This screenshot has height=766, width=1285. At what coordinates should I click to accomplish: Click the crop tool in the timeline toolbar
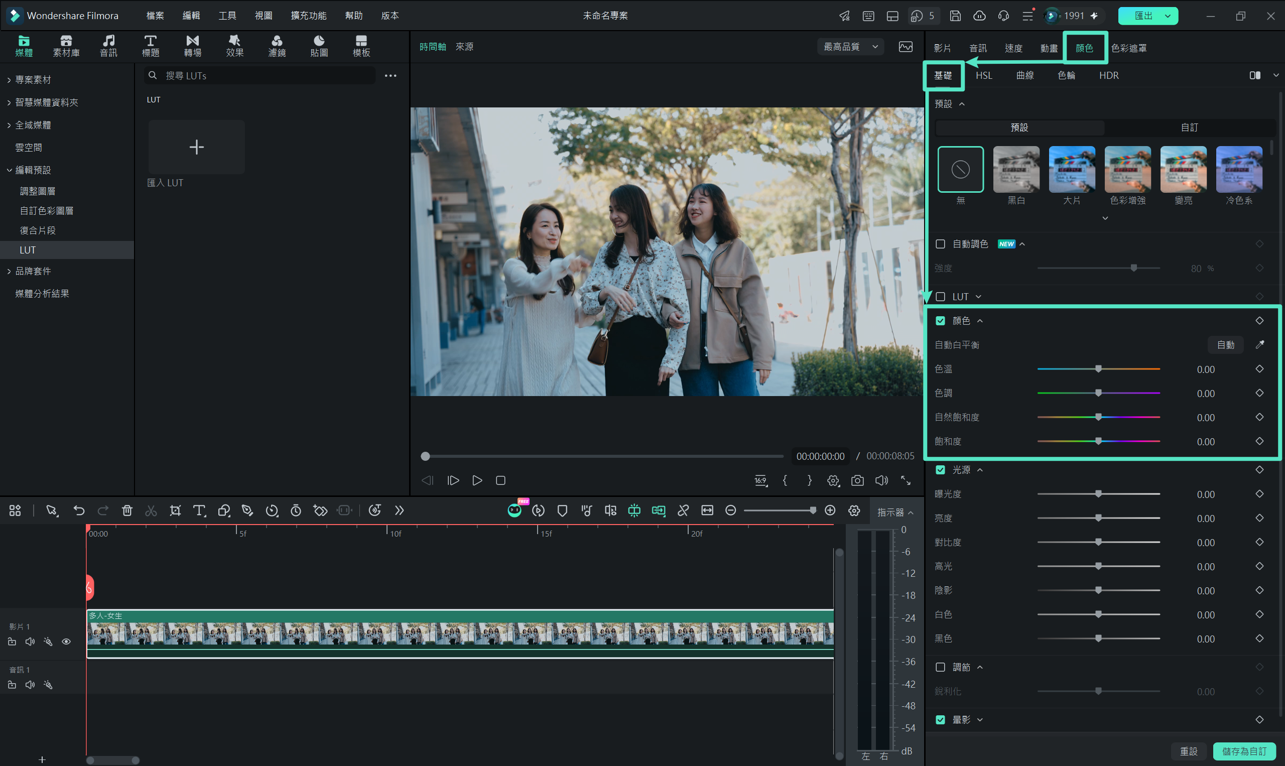click(x=175, y=510)
